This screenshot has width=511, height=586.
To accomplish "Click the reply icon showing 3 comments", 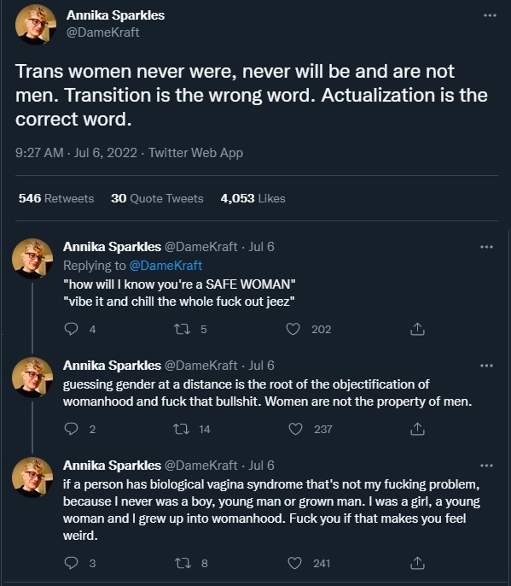I will pos(72,563).
